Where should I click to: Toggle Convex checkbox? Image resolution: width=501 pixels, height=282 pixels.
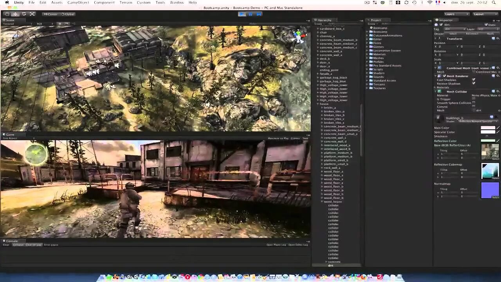(474, 107)
